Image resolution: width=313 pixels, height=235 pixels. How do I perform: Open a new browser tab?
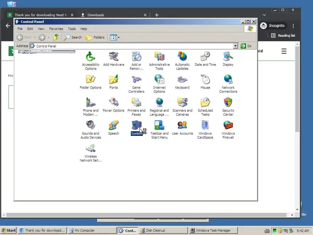pyautogui.click(x=157, y=15)
